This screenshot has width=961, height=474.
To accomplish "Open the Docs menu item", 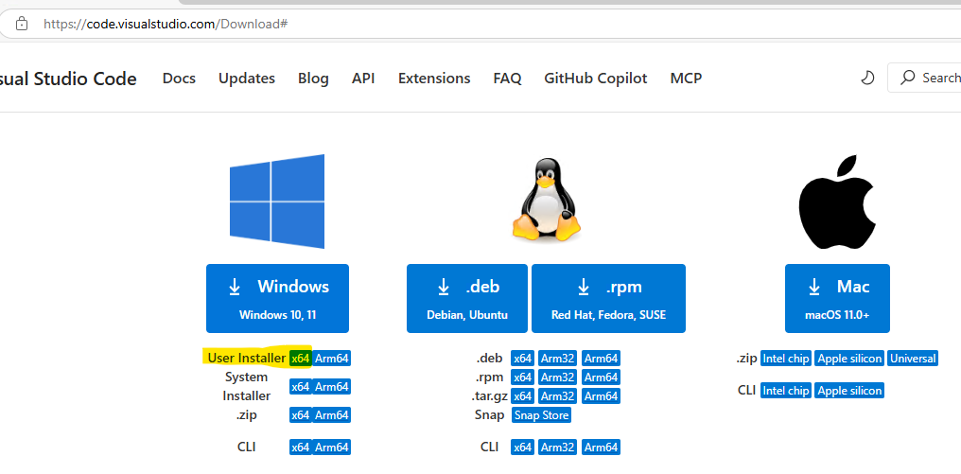I will coord(179,79).
